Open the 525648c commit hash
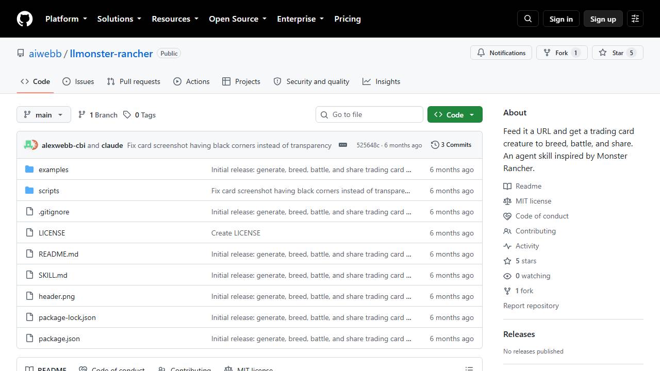Viewport: 660px width, 371px height. click(x=368, y=145)
